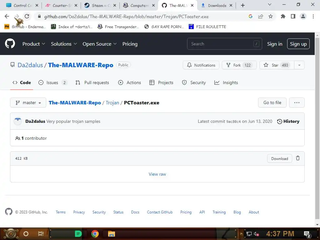Open the Projects repository tab
Screen dimensions: 320x240
(161, 82)
